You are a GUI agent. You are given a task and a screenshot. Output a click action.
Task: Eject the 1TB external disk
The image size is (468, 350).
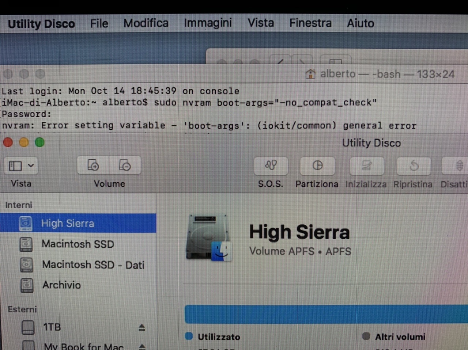pos(142,327)
